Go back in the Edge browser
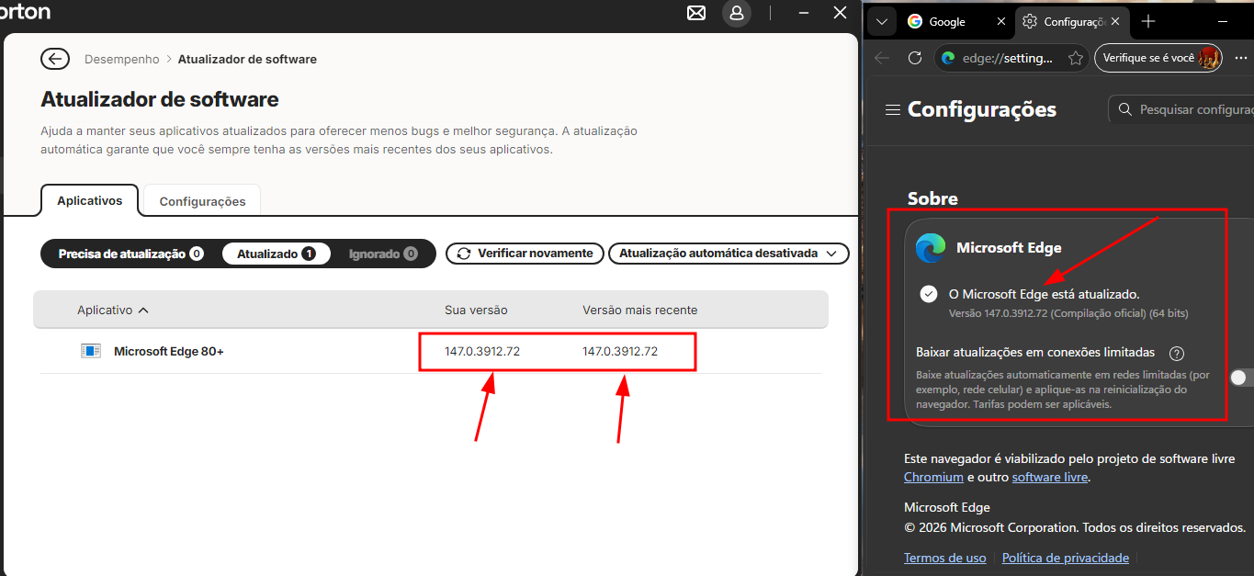The height and width of the screenshot is (576, 1254). tap(882, 58)
